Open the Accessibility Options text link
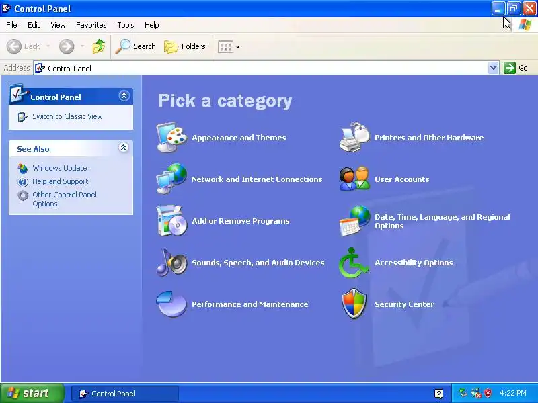 (414, 263)
